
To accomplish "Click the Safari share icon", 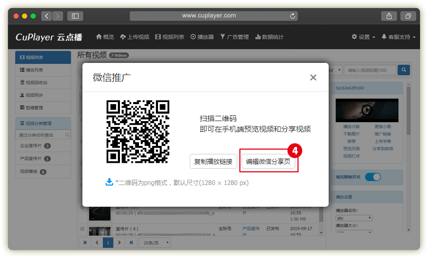I will [388, 16].
